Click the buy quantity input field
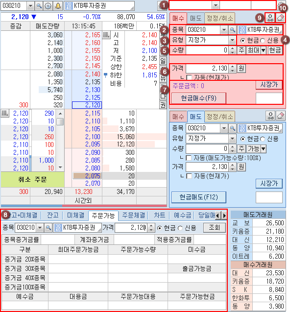 coord(207,50)
